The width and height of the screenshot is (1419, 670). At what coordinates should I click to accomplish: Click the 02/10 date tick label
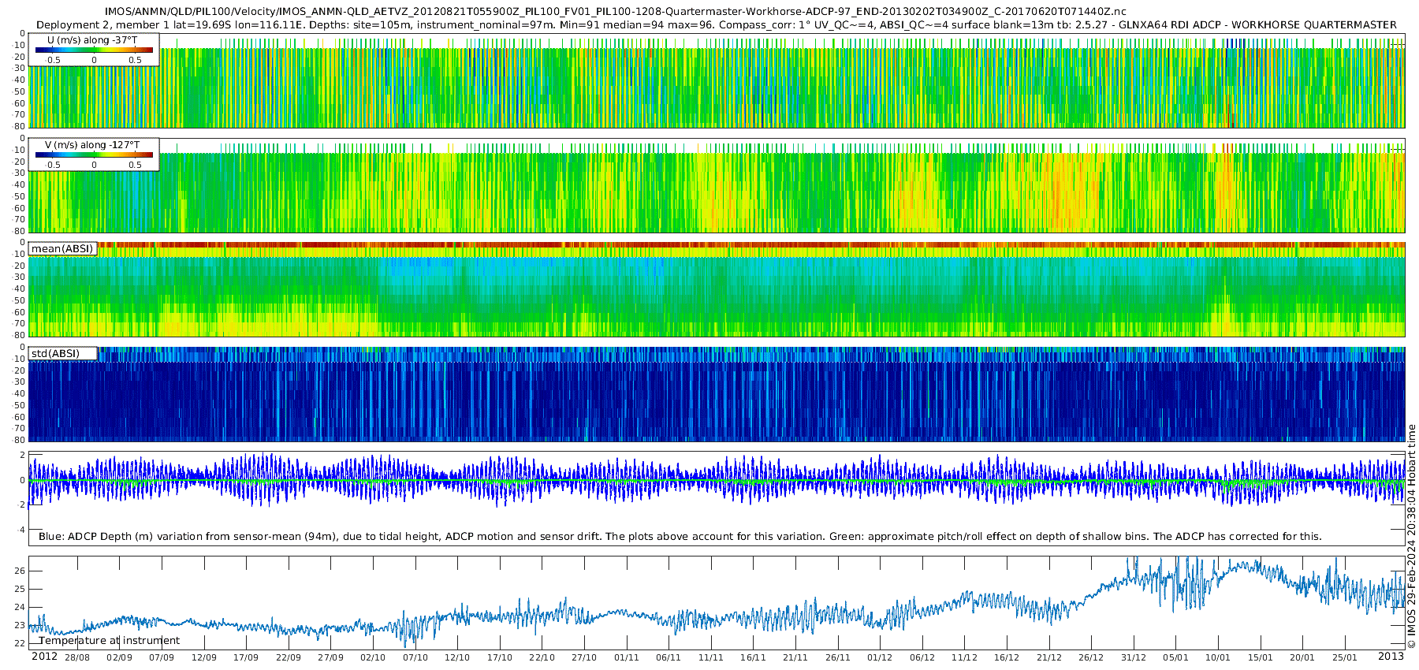(373, 657)
